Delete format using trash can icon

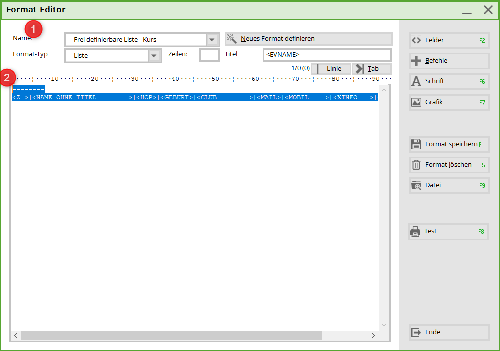416,165
